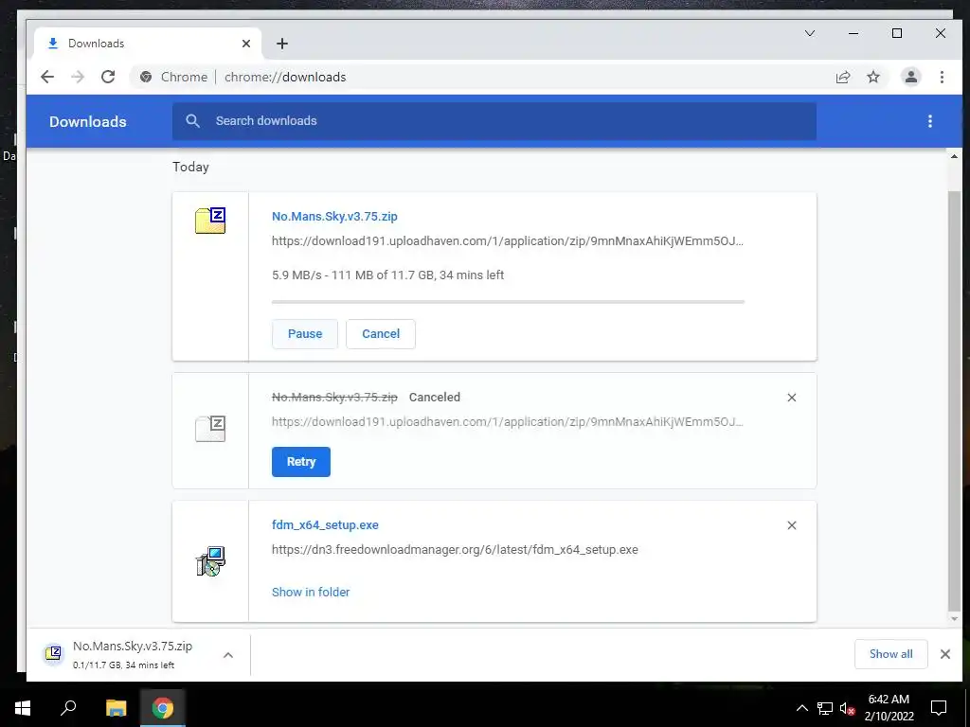The height and width of the screenshot is (727, 970).
Task: Reload the downloads page
Action: coord(108,77)
